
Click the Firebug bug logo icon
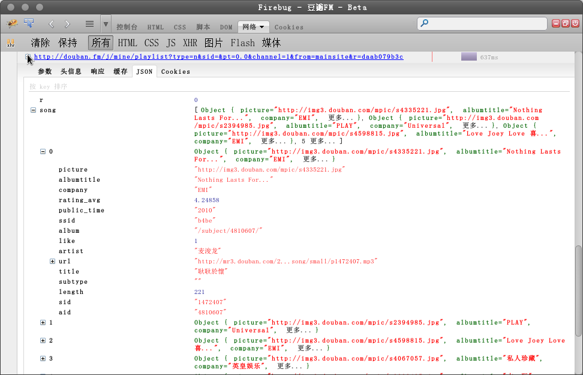click(x=12, y=24)
